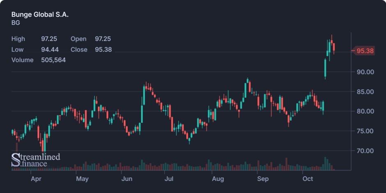Click the BG ticker symbol

coord(16,23)
